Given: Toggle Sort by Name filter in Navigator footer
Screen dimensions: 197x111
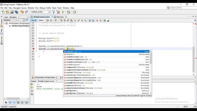Looking at the screenshot, I should pyautogui.click(x=22, y=102).
